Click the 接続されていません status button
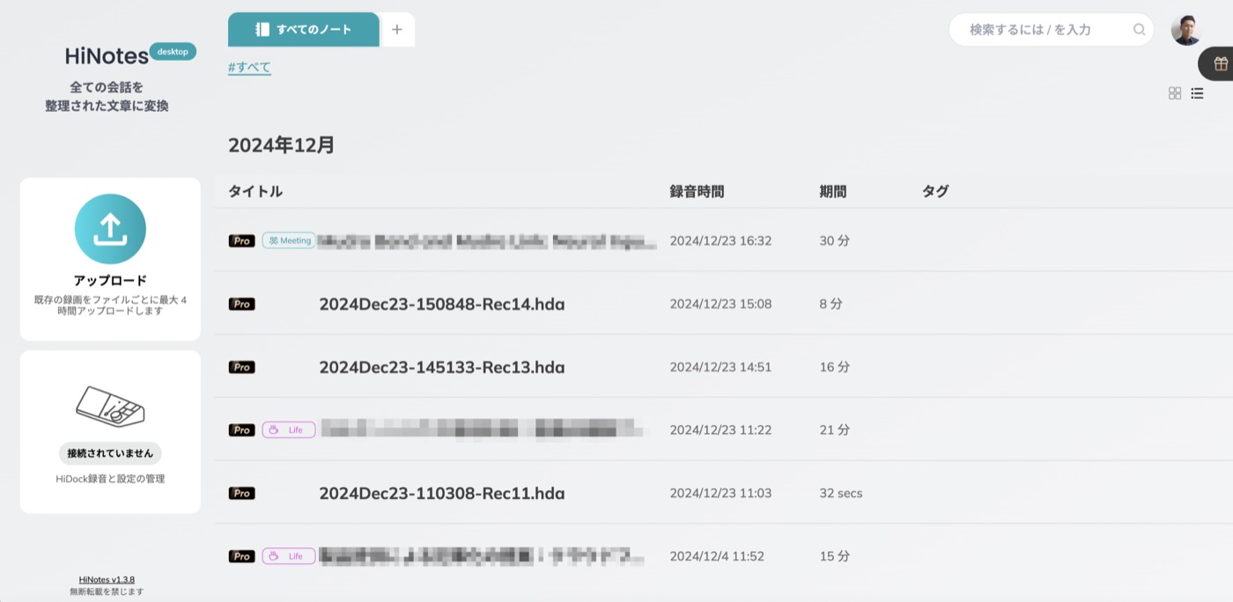1233x602 pixels. [110, 453]
